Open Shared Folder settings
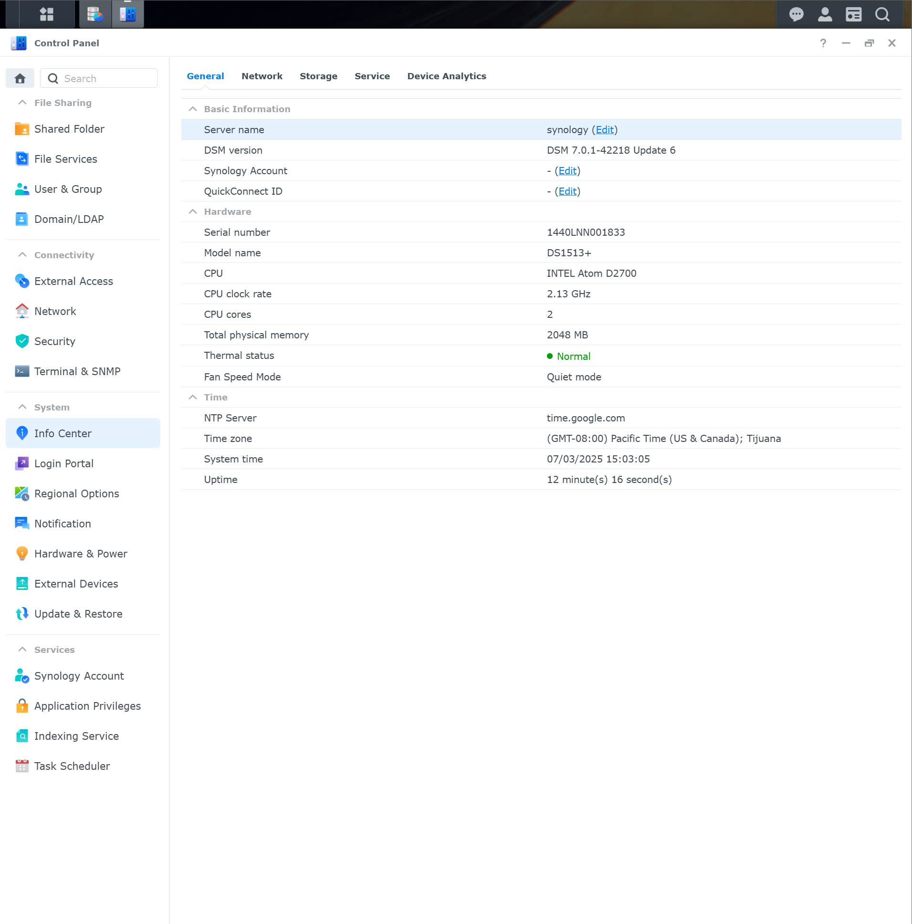This screenshot has height=924, width=912. (x=69, y=129)
